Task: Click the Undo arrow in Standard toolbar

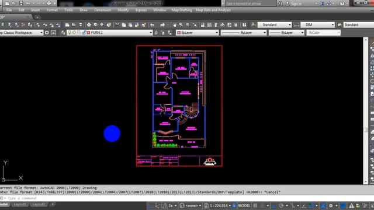Action: pyautogui.click(x=152, y=24)
